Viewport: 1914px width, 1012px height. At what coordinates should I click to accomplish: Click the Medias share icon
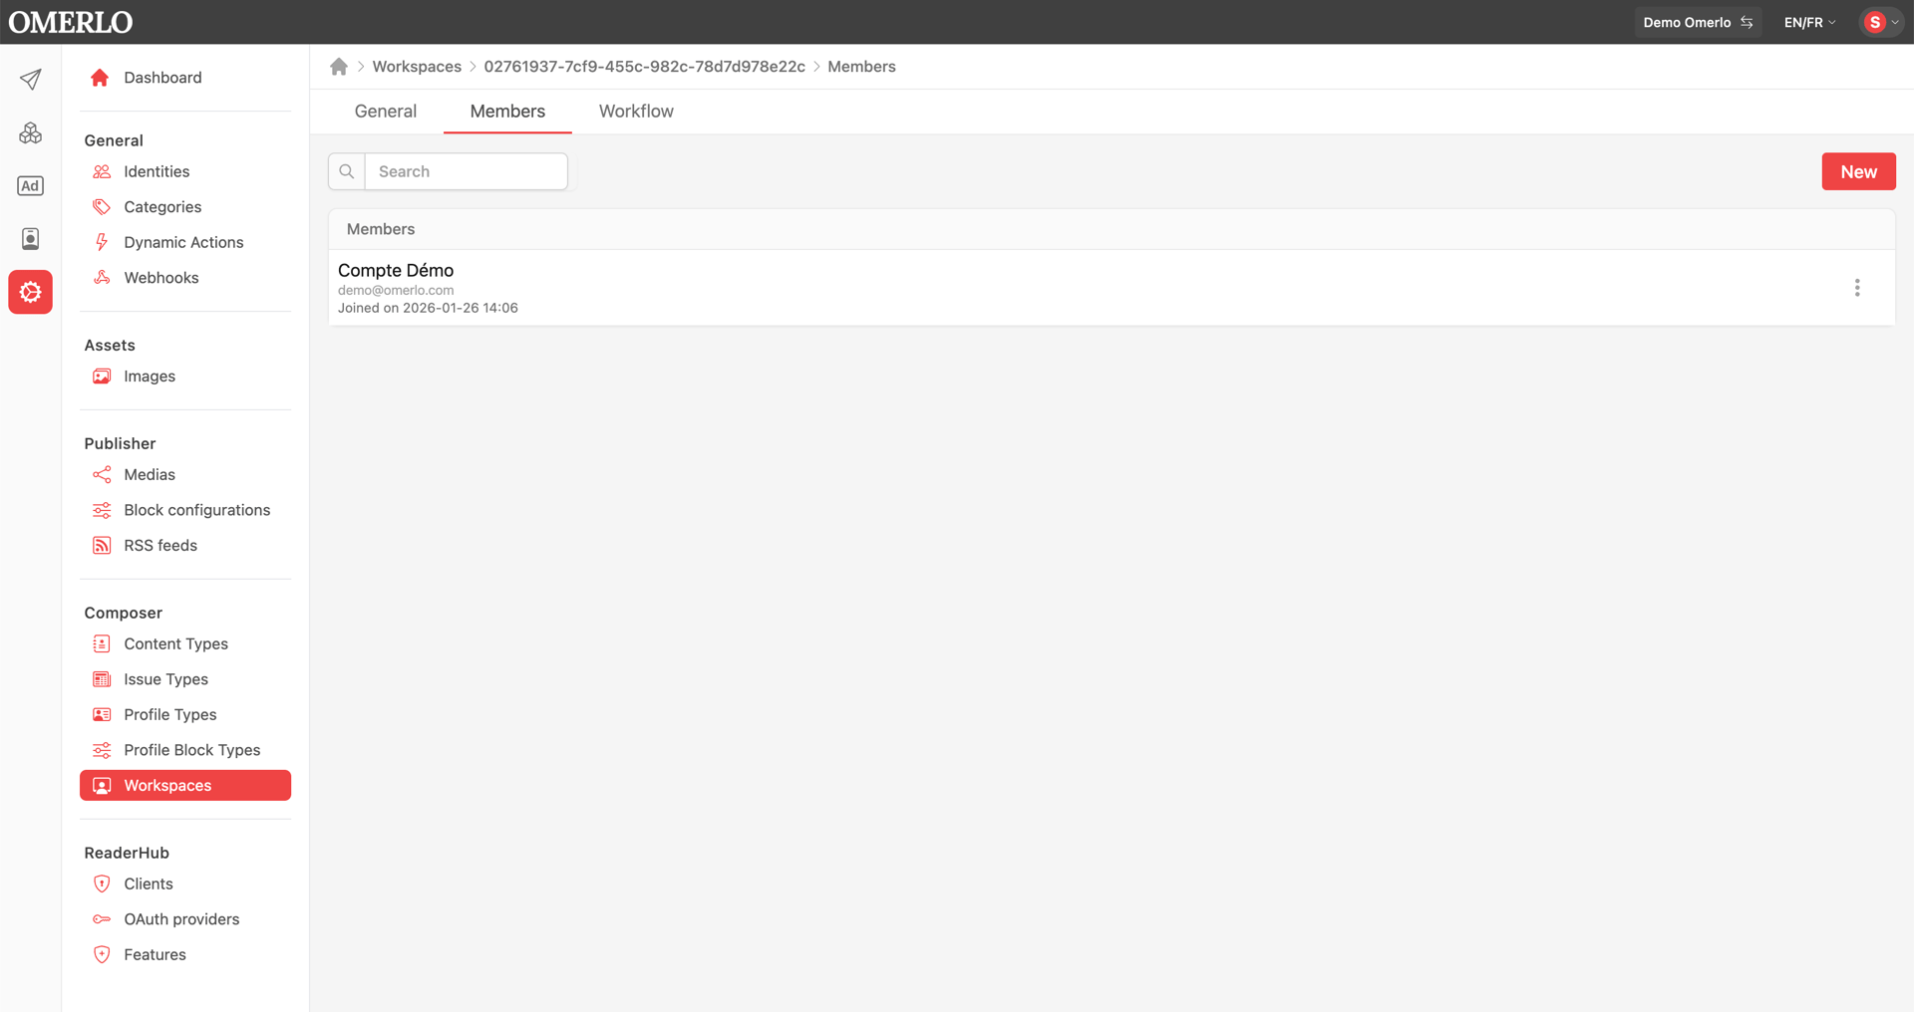point(102,475)
